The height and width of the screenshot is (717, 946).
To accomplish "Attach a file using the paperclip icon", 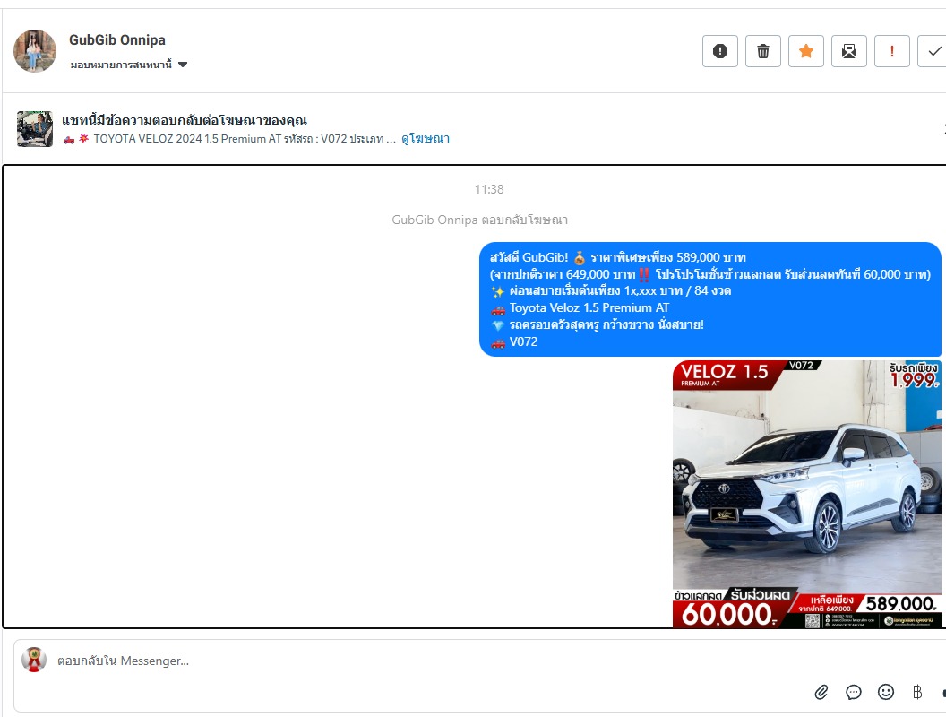I will (821, 692).
